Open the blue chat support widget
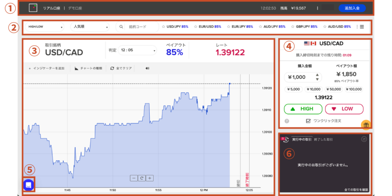The image size is (392, 196). (29, 185)
